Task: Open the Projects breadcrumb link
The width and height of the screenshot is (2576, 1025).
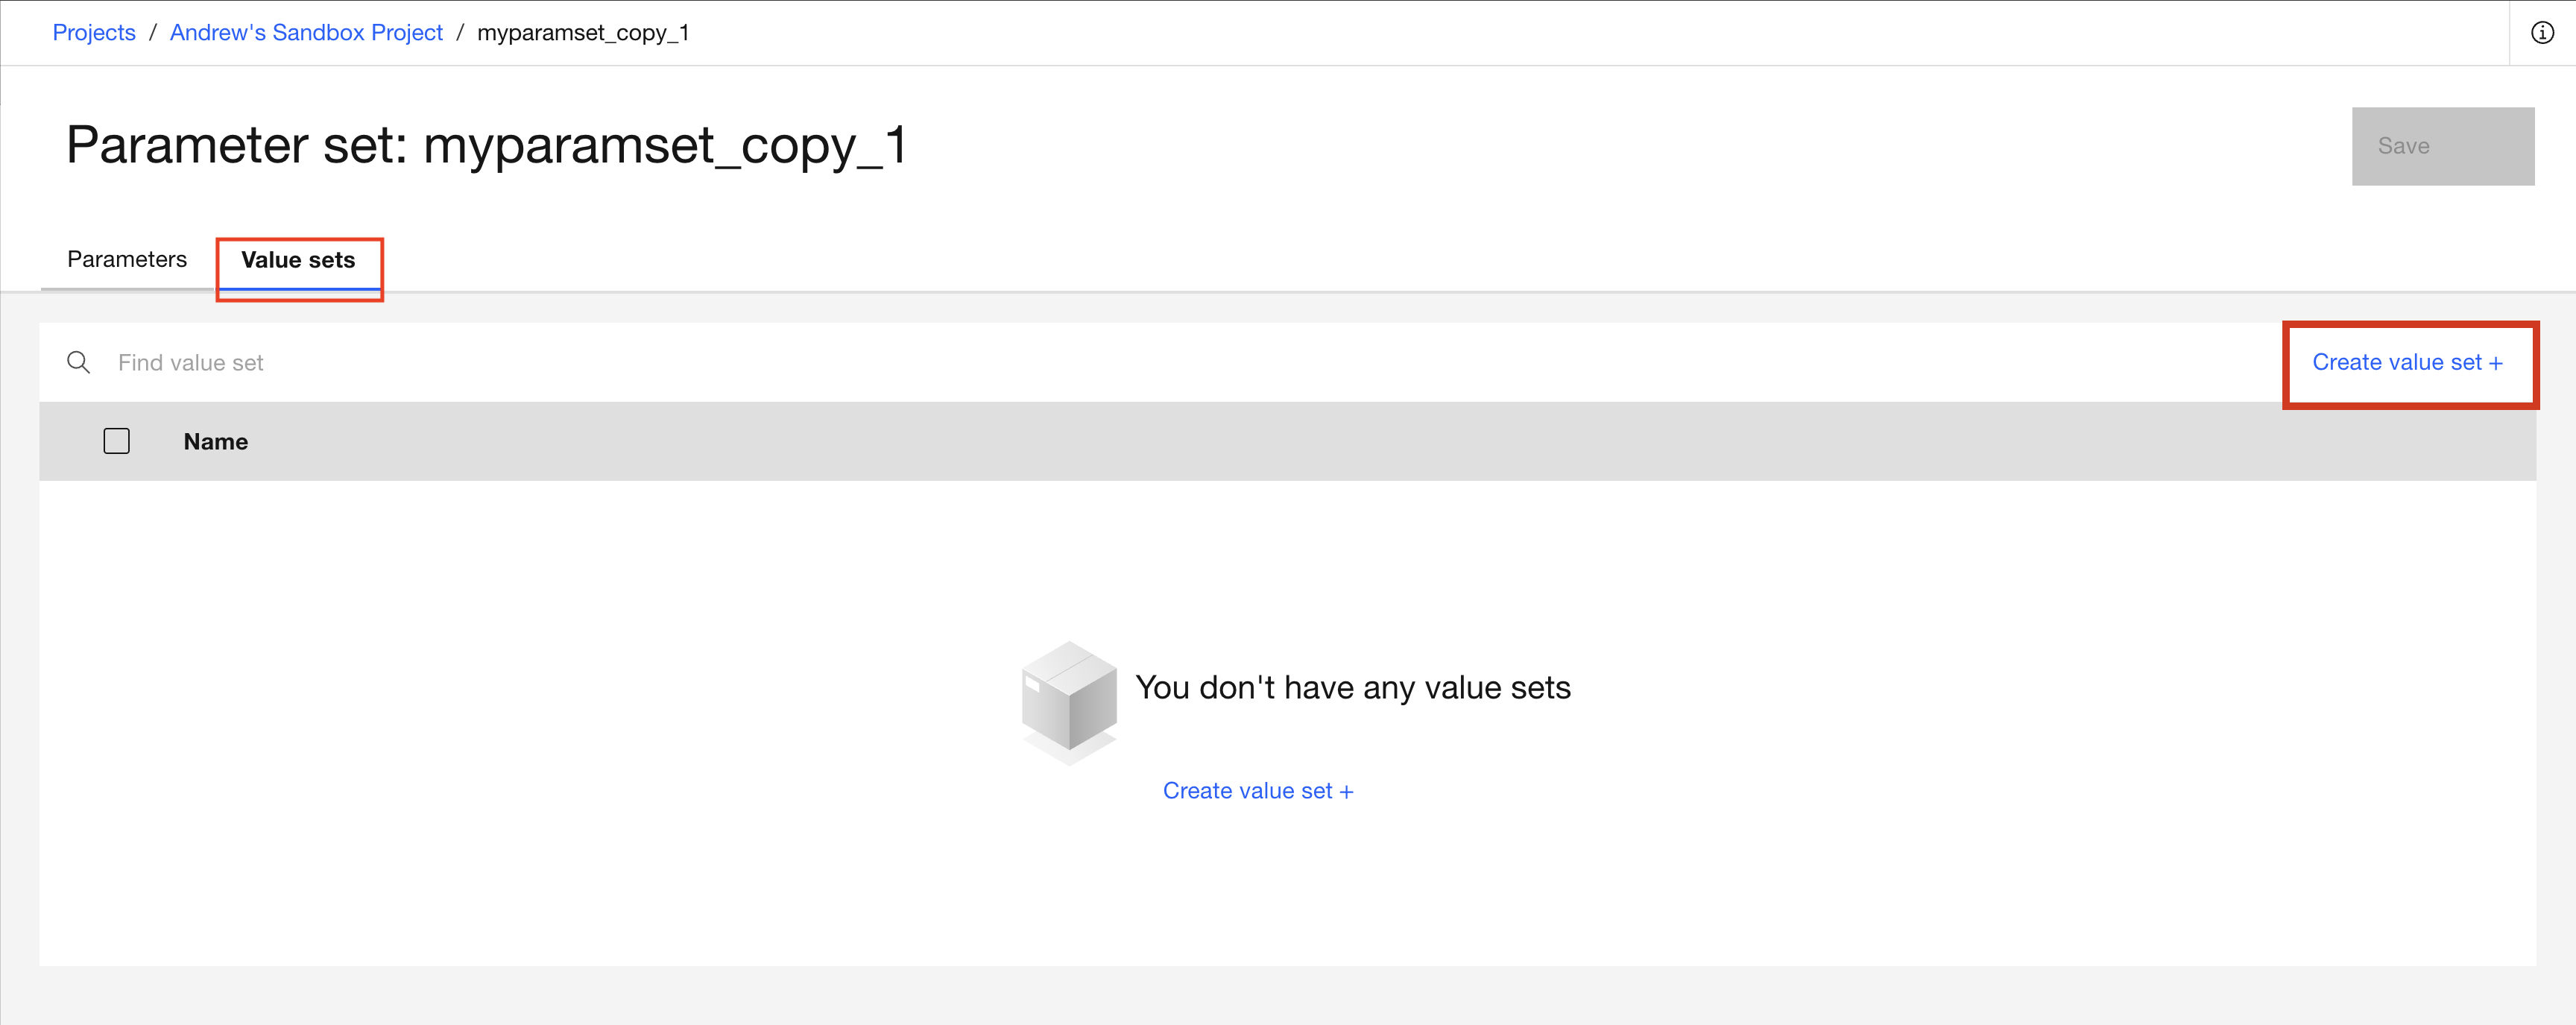Action: (94, 33)
